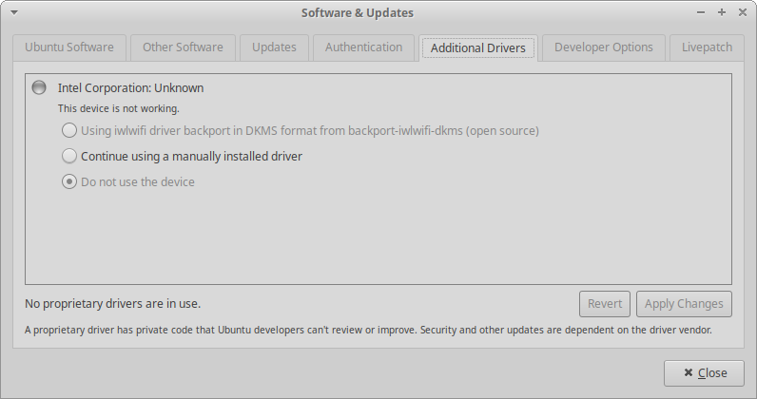Viewport: 757px width, 399px height.
Task: Click the Intel Corporation device status indicator
Action: (x=39, y=87)
